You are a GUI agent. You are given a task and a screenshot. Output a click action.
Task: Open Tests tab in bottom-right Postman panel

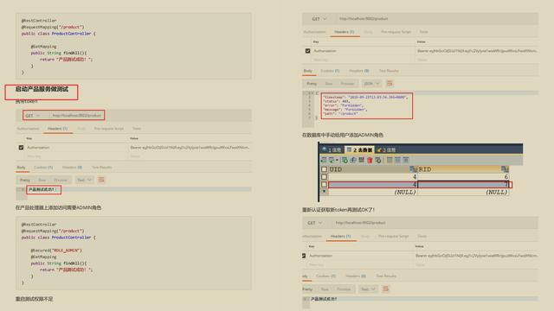tap(422, 236)
